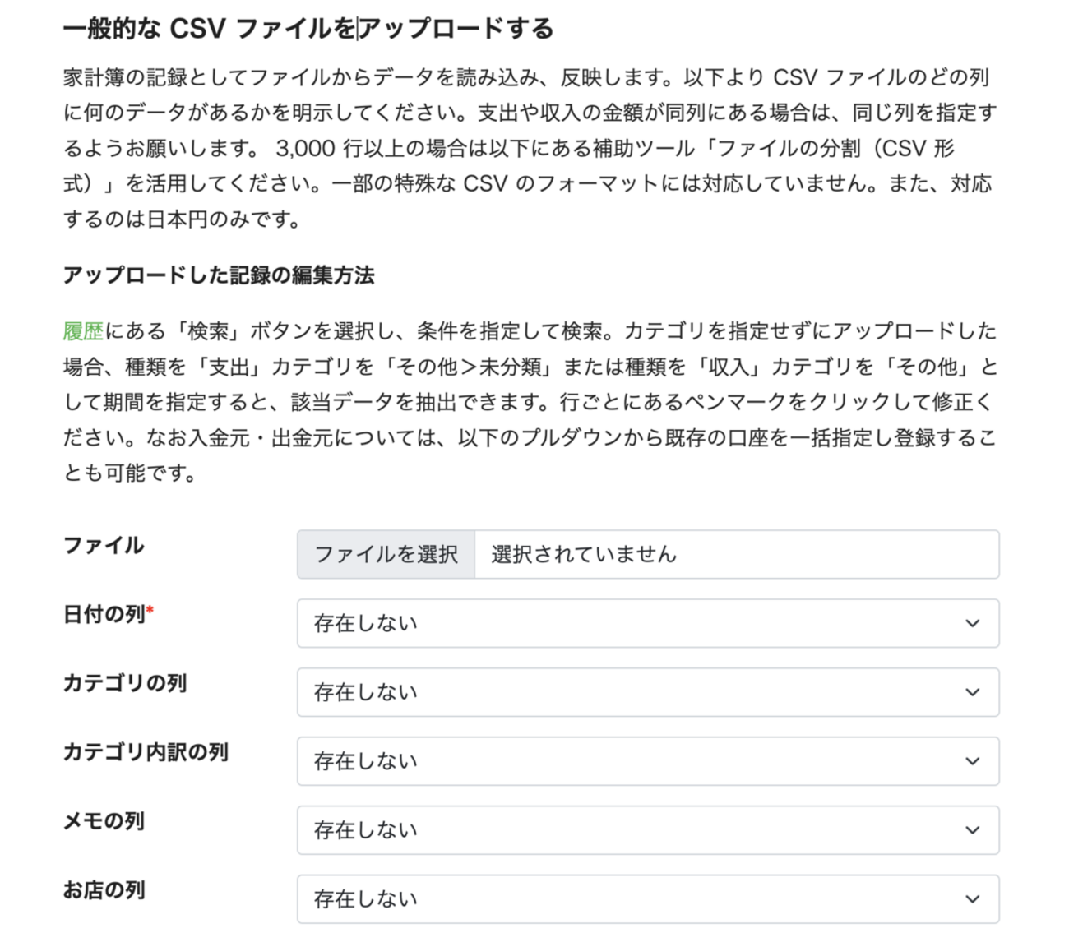Click the お店の列 field label
Screen dimensions: 1069x933
coord(104,891)
